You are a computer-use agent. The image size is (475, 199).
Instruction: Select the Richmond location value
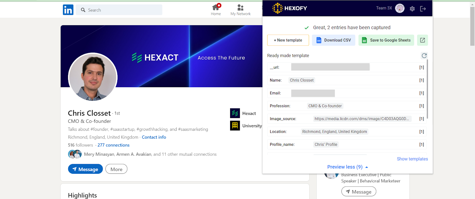pyautogui.click(x=335, y=132)
